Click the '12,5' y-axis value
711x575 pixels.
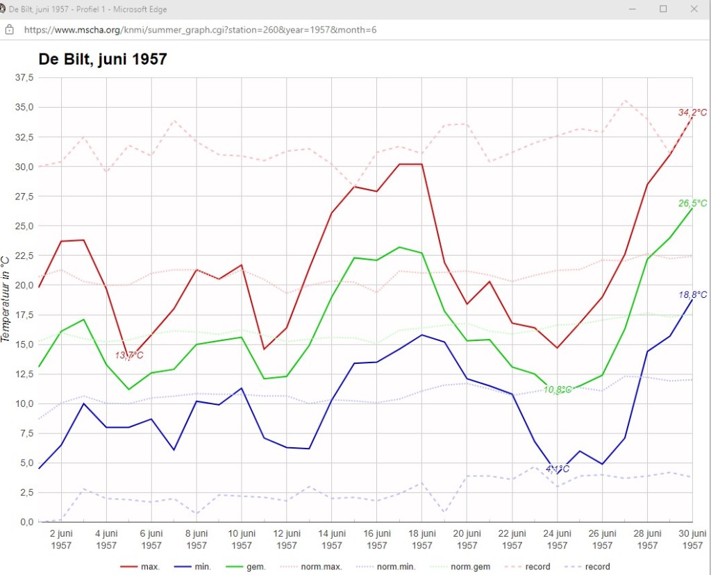point(24,374)
